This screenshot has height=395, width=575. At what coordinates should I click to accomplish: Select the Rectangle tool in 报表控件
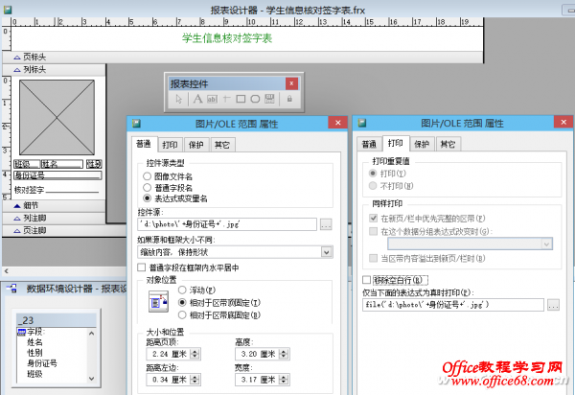(x=241, y=99)
